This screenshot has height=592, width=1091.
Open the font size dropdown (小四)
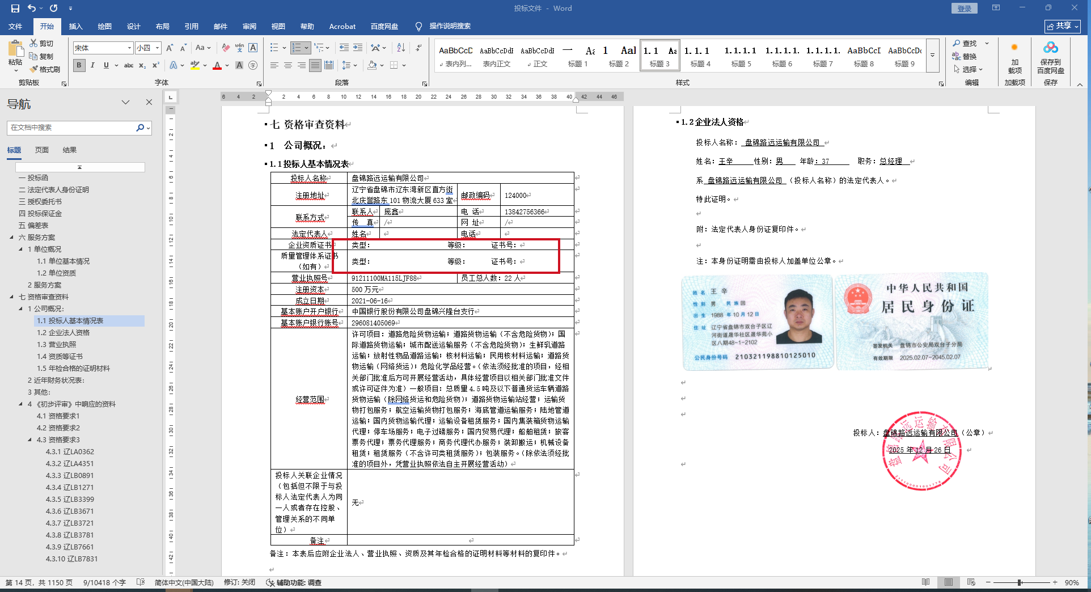pos(157,48)
